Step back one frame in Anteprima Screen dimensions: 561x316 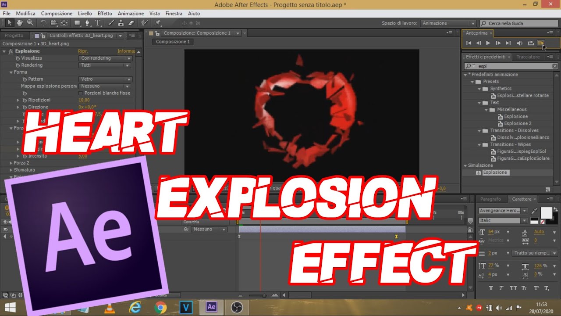479,43
